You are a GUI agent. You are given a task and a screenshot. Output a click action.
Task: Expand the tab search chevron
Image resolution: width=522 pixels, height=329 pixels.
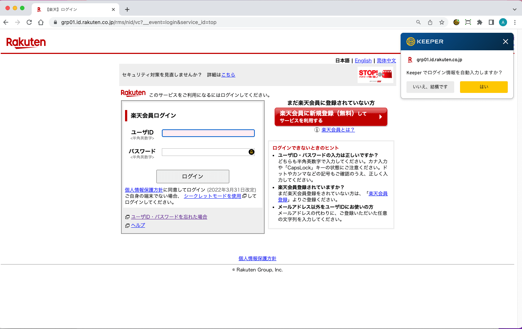coord(514,9)
